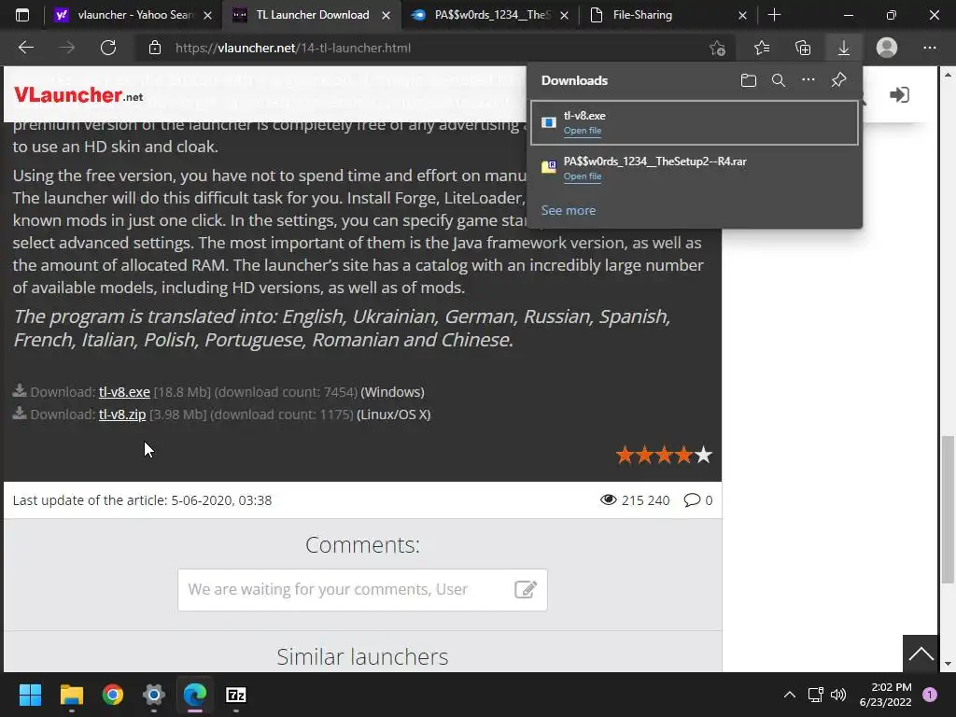View site information lock icon

[155, 48]
